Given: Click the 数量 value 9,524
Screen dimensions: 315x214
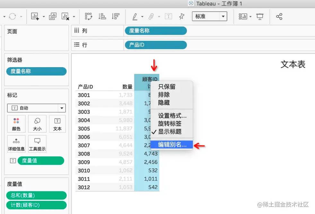Looking at the screenshot, I should click(126, 154).
